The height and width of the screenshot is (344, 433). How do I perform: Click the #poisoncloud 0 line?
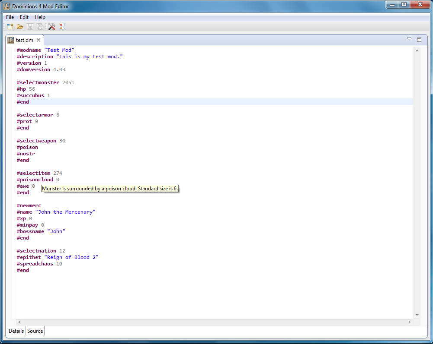tap(38, 180)
